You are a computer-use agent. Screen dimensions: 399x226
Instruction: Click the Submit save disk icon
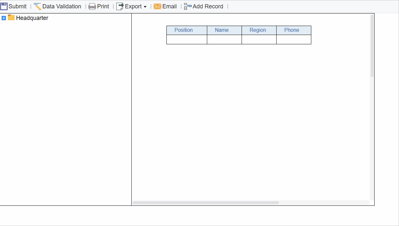(4, 6)
